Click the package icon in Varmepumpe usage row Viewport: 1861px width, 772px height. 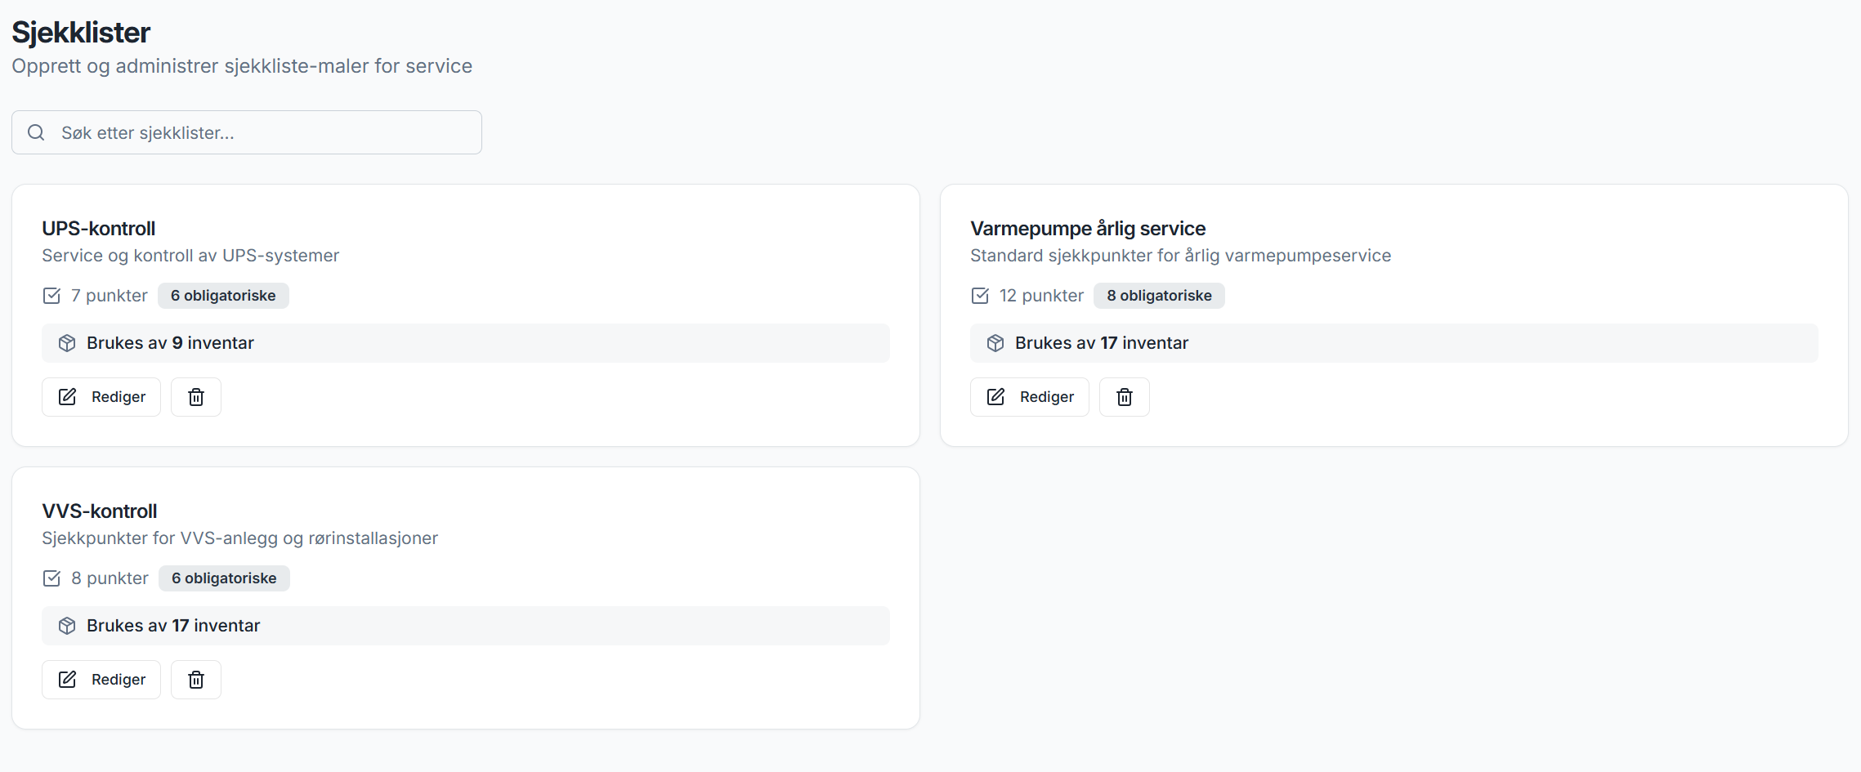995,343
